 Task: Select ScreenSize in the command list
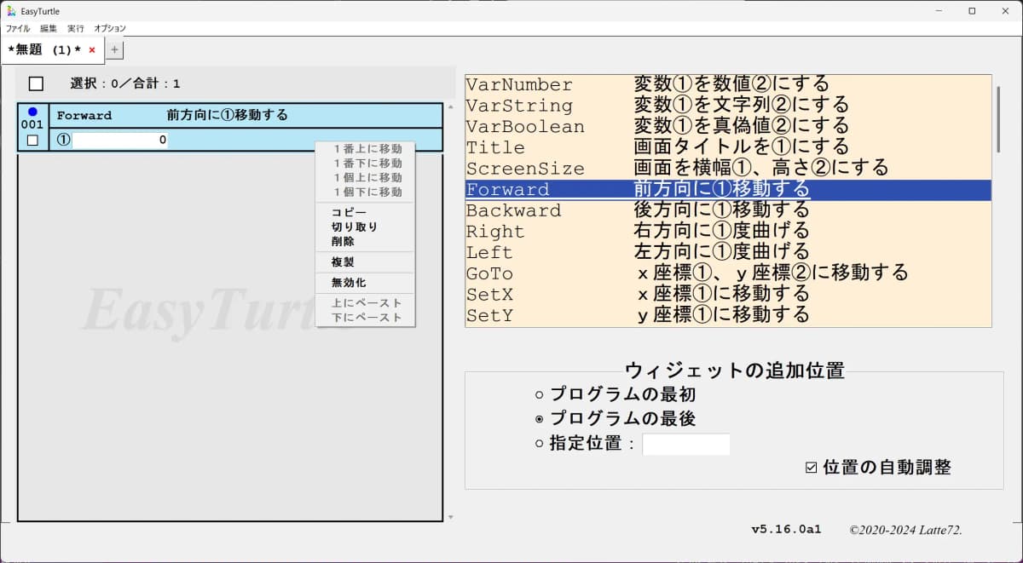(x=728, y=168)
